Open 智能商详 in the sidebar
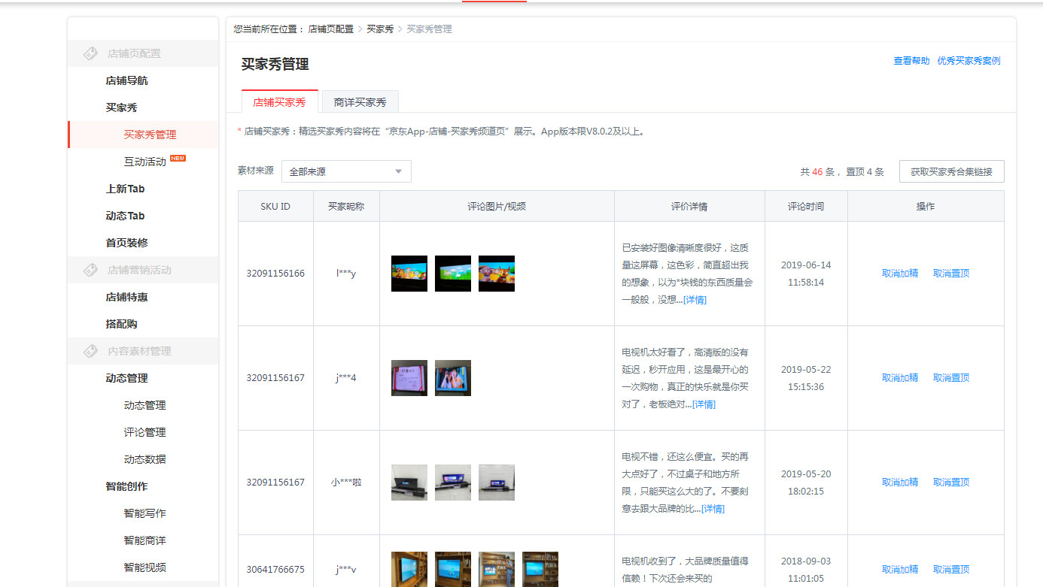Screen dimensions: 1043x587 click(144, 540)
